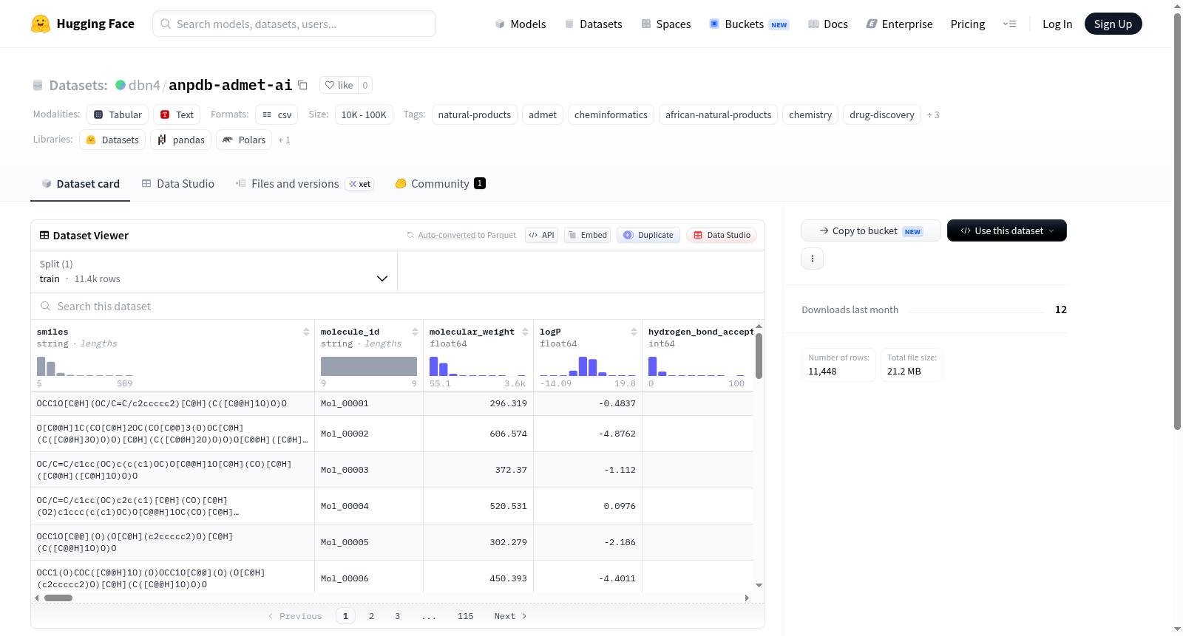Open the Dataset card tab
Viewport: 1183px width, 636px height.
[81, 184]
